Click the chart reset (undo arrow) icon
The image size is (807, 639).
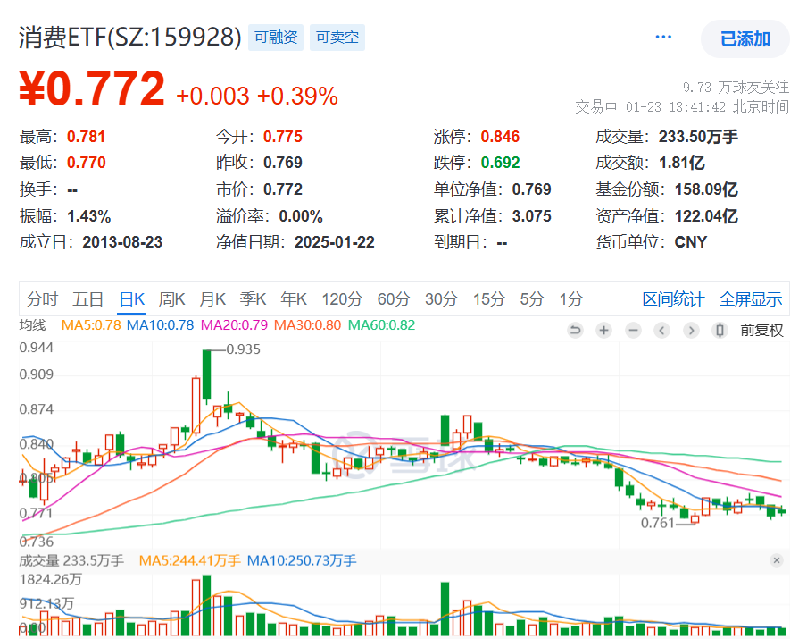[575, 331]
